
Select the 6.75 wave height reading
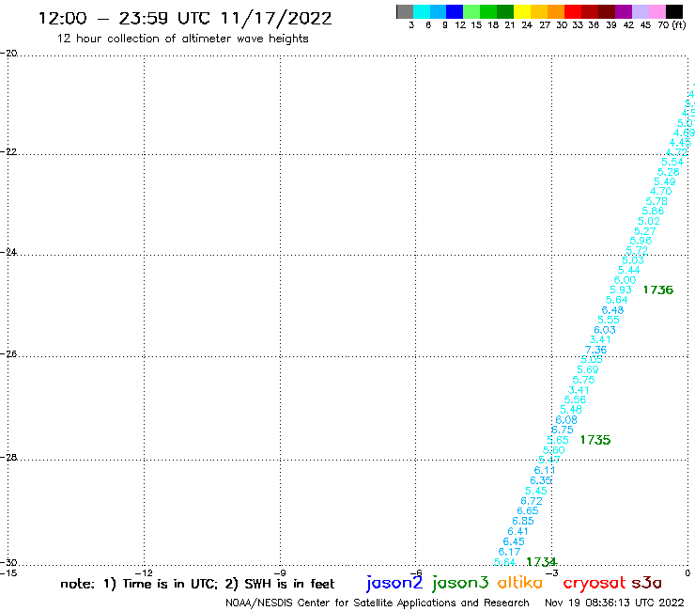point(562,430)
